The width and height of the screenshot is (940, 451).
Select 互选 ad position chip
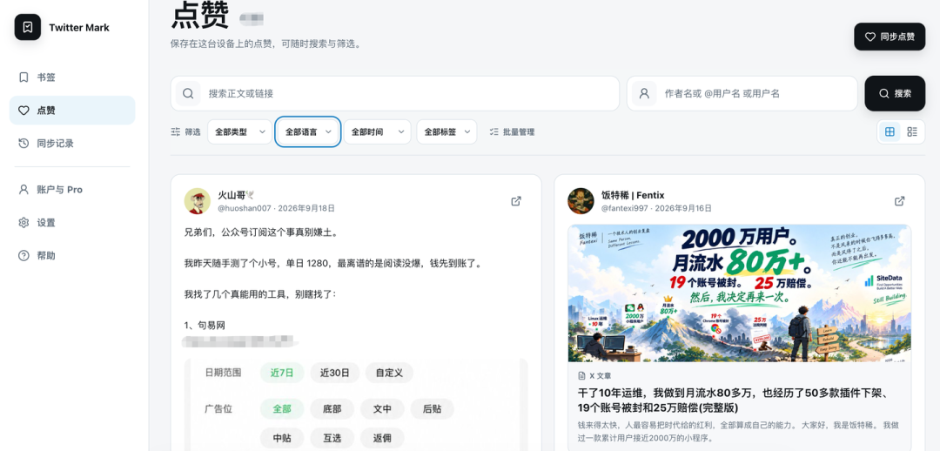(x=332, y=439)
